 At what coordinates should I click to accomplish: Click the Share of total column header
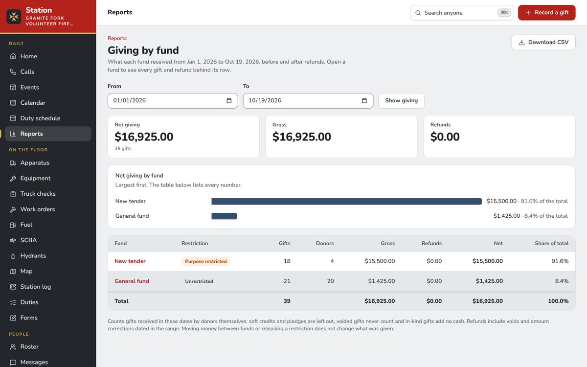(552, 243)
